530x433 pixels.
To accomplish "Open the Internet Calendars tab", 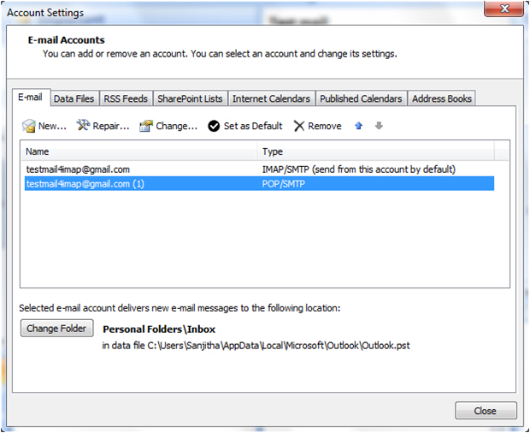I will 271,98.
